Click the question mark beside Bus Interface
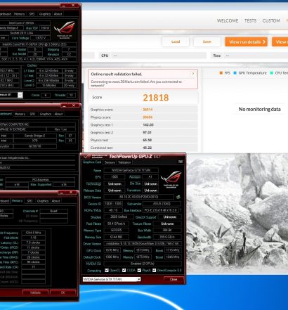The image size is (288, 310). [181, 210]
